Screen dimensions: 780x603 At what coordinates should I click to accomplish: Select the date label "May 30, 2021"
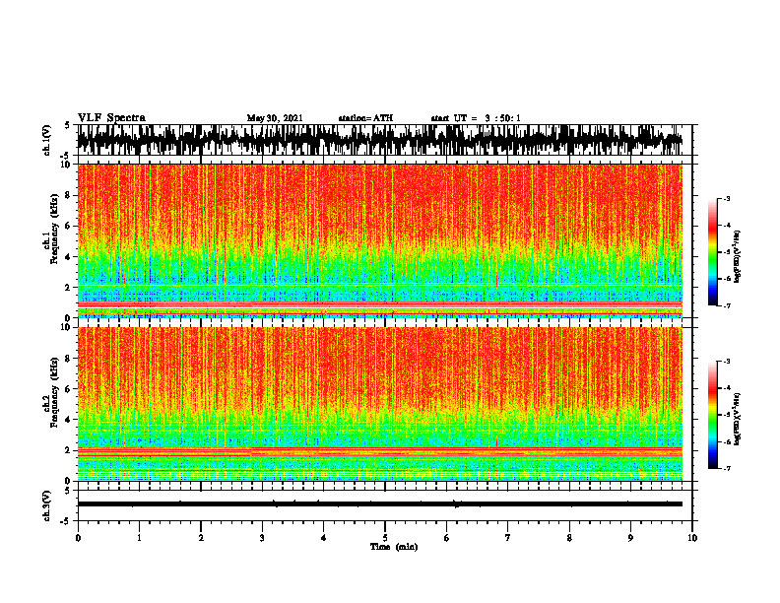[275, 118]
